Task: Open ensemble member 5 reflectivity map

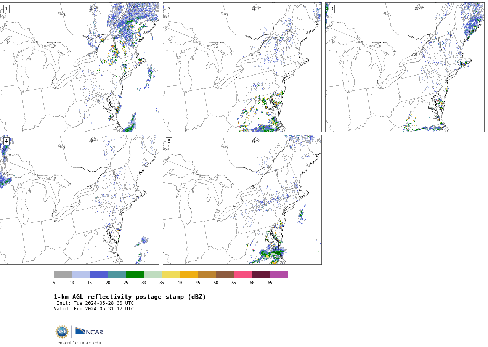Action: (242, 199)
